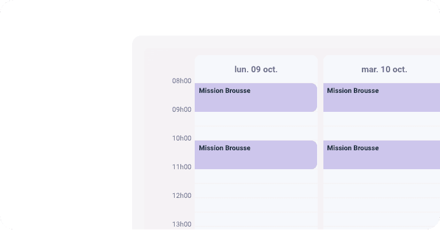Open Monday's 10h00 Mission Brousse event
Image resolution: width=440 pixels, height=230 pixels.
pos(256,155)
